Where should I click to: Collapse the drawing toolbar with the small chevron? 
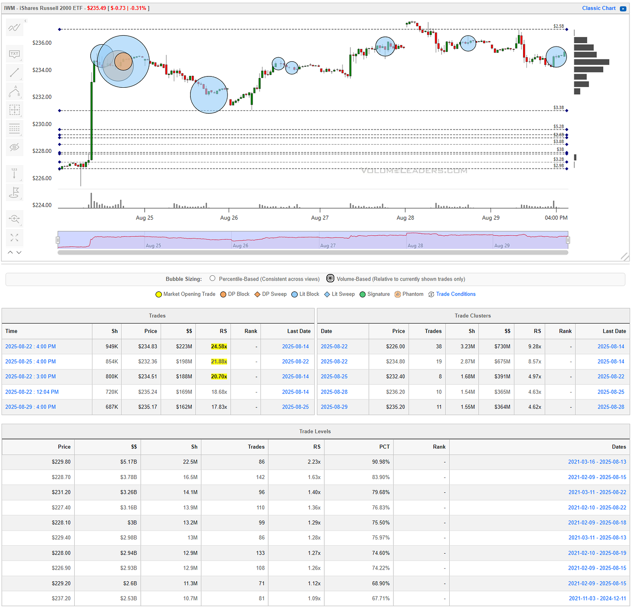pos(25,21)
